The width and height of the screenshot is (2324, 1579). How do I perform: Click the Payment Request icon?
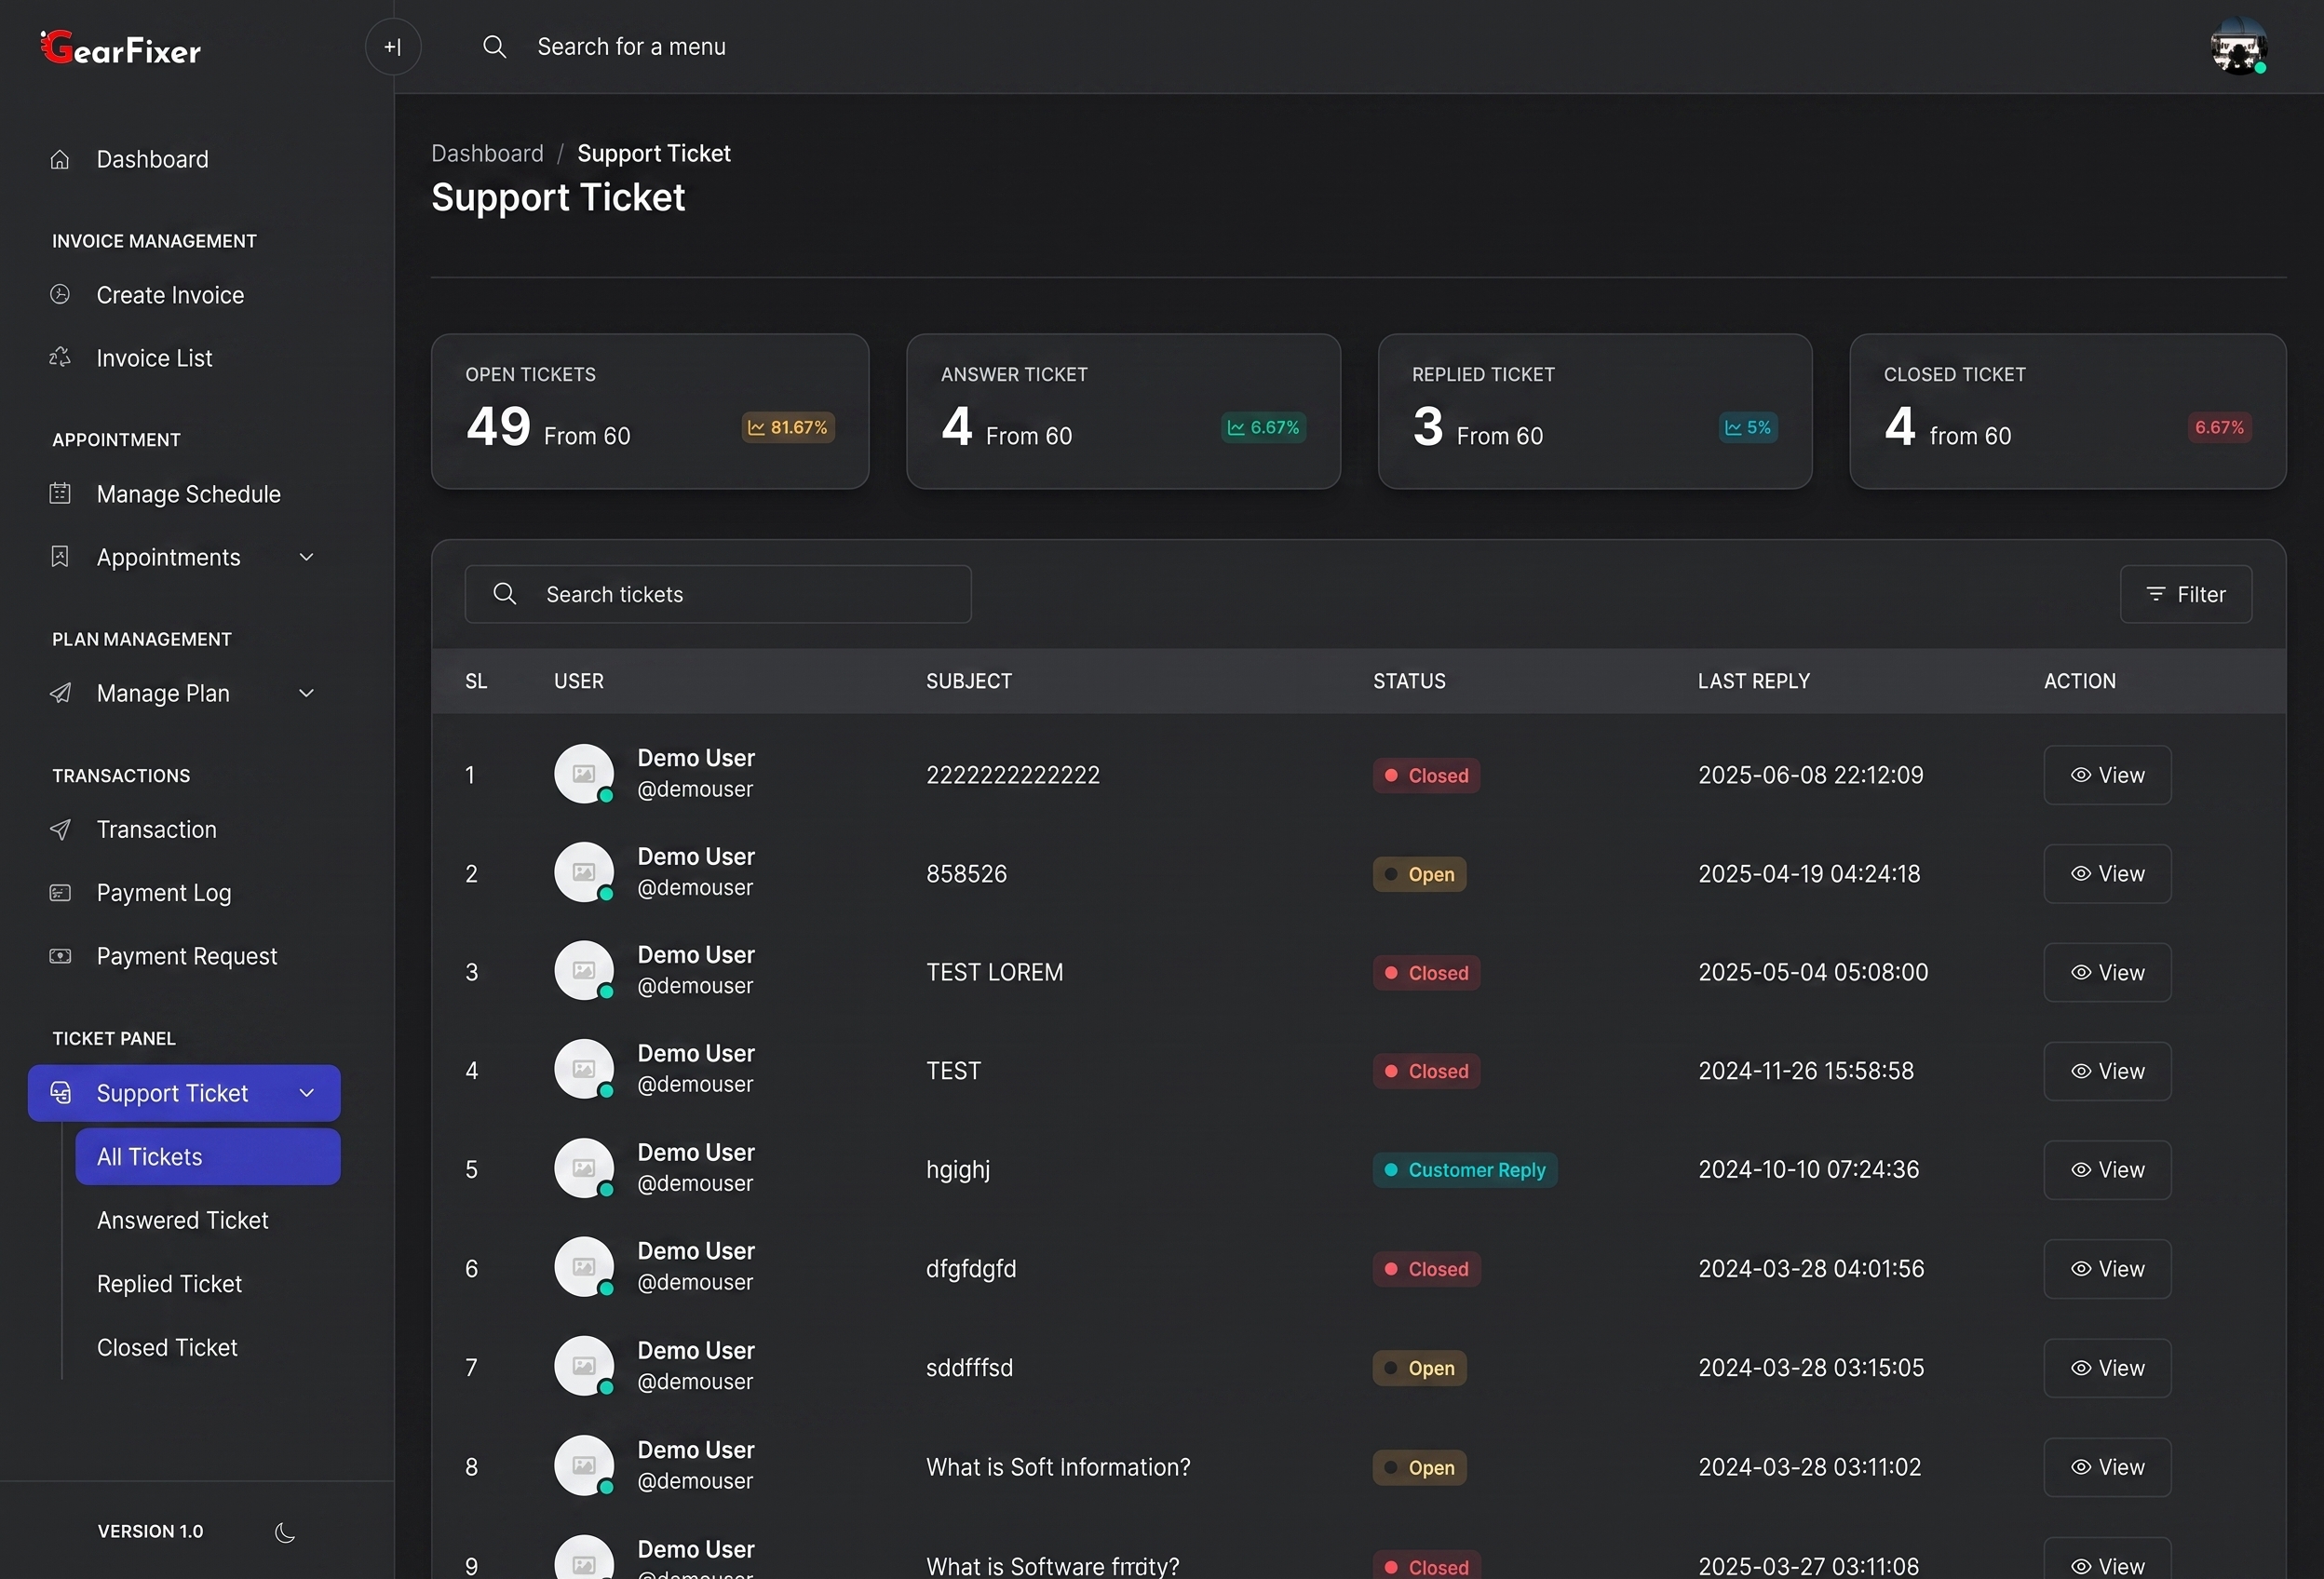(60, 956)
